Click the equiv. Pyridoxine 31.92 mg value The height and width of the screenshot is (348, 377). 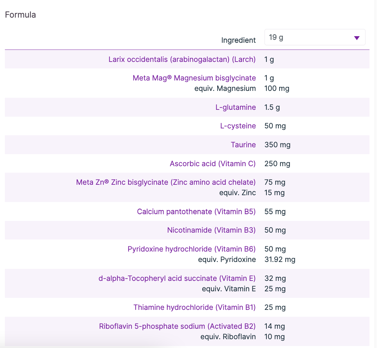pos(279,259)
